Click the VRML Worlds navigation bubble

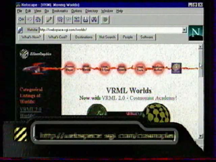coord(86,68)
